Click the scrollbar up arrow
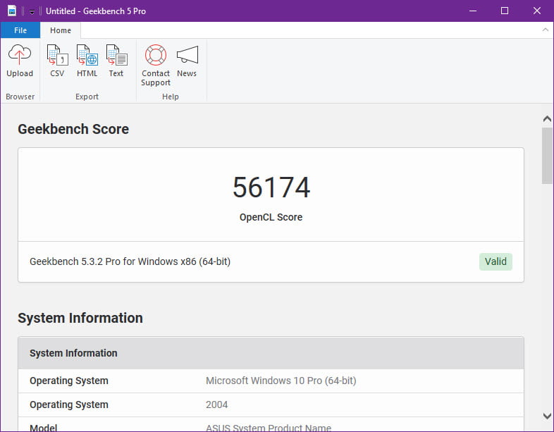This screenshot has height=432, width=554. tap(547, 119)
